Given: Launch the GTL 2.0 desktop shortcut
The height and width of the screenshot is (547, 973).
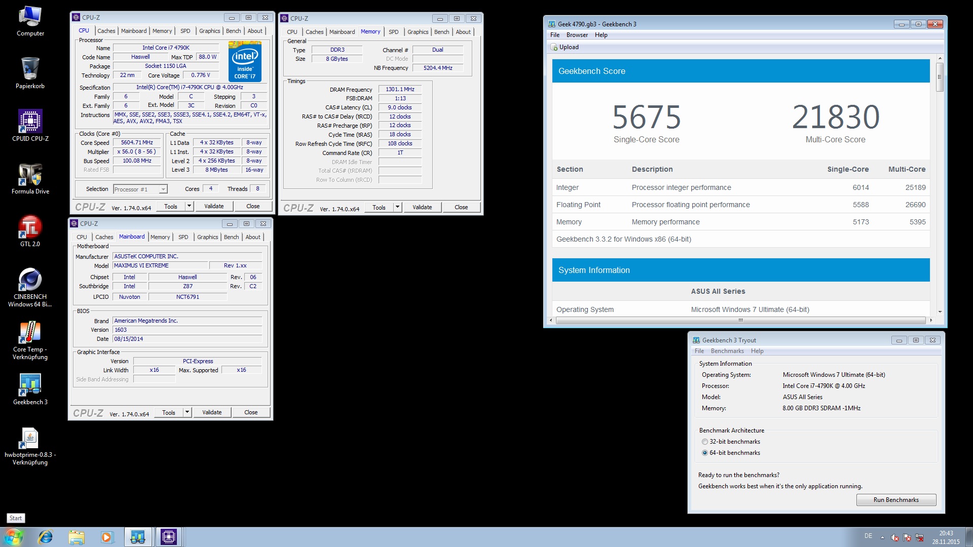Looking at the screenshot, I should point(30,231).
